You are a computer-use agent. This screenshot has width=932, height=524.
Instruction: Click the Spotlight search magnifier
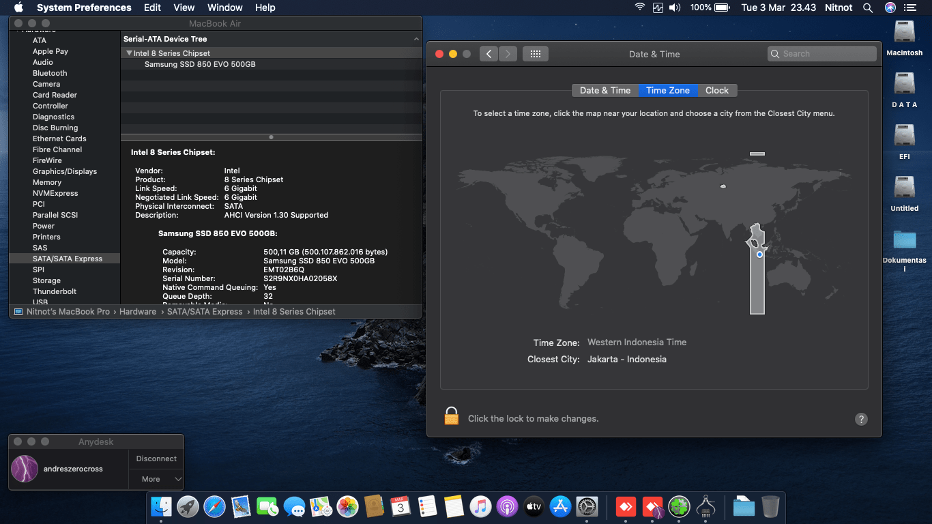click(x=868, y=8)
